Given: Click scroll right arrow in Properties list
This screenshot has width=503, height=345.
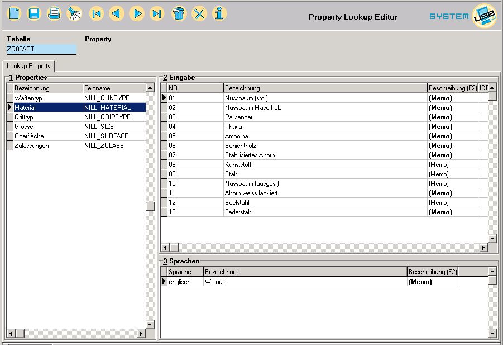Looking at the screenshot, I should click(141, 333).
